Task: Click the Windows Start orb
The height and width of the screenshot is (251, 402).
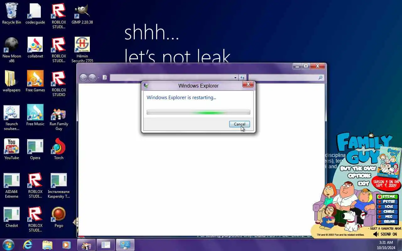Action: pos(8,245)
